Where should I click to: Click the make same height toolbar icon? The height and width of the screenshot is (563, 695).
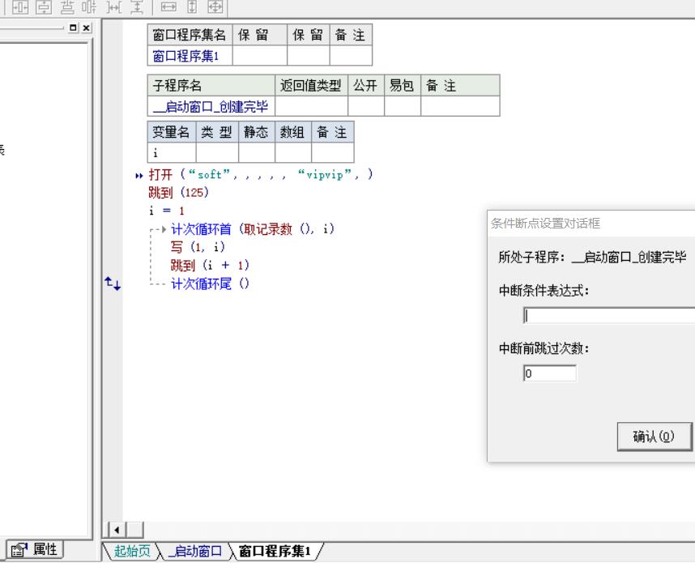coord(192,6)
